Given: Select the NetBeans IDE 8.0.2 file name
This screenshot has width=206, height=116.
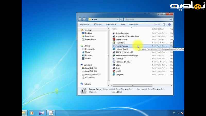Looking at the screenshot, I should click(x=123, y=62).
